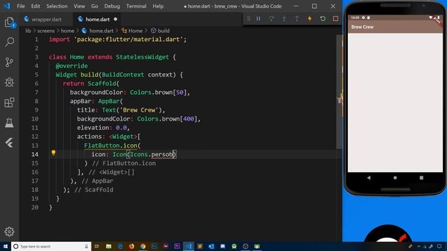Viewport: 447px width, 251px height.
Task: Click the Home class breadcrumb
Action: (135, 31)
